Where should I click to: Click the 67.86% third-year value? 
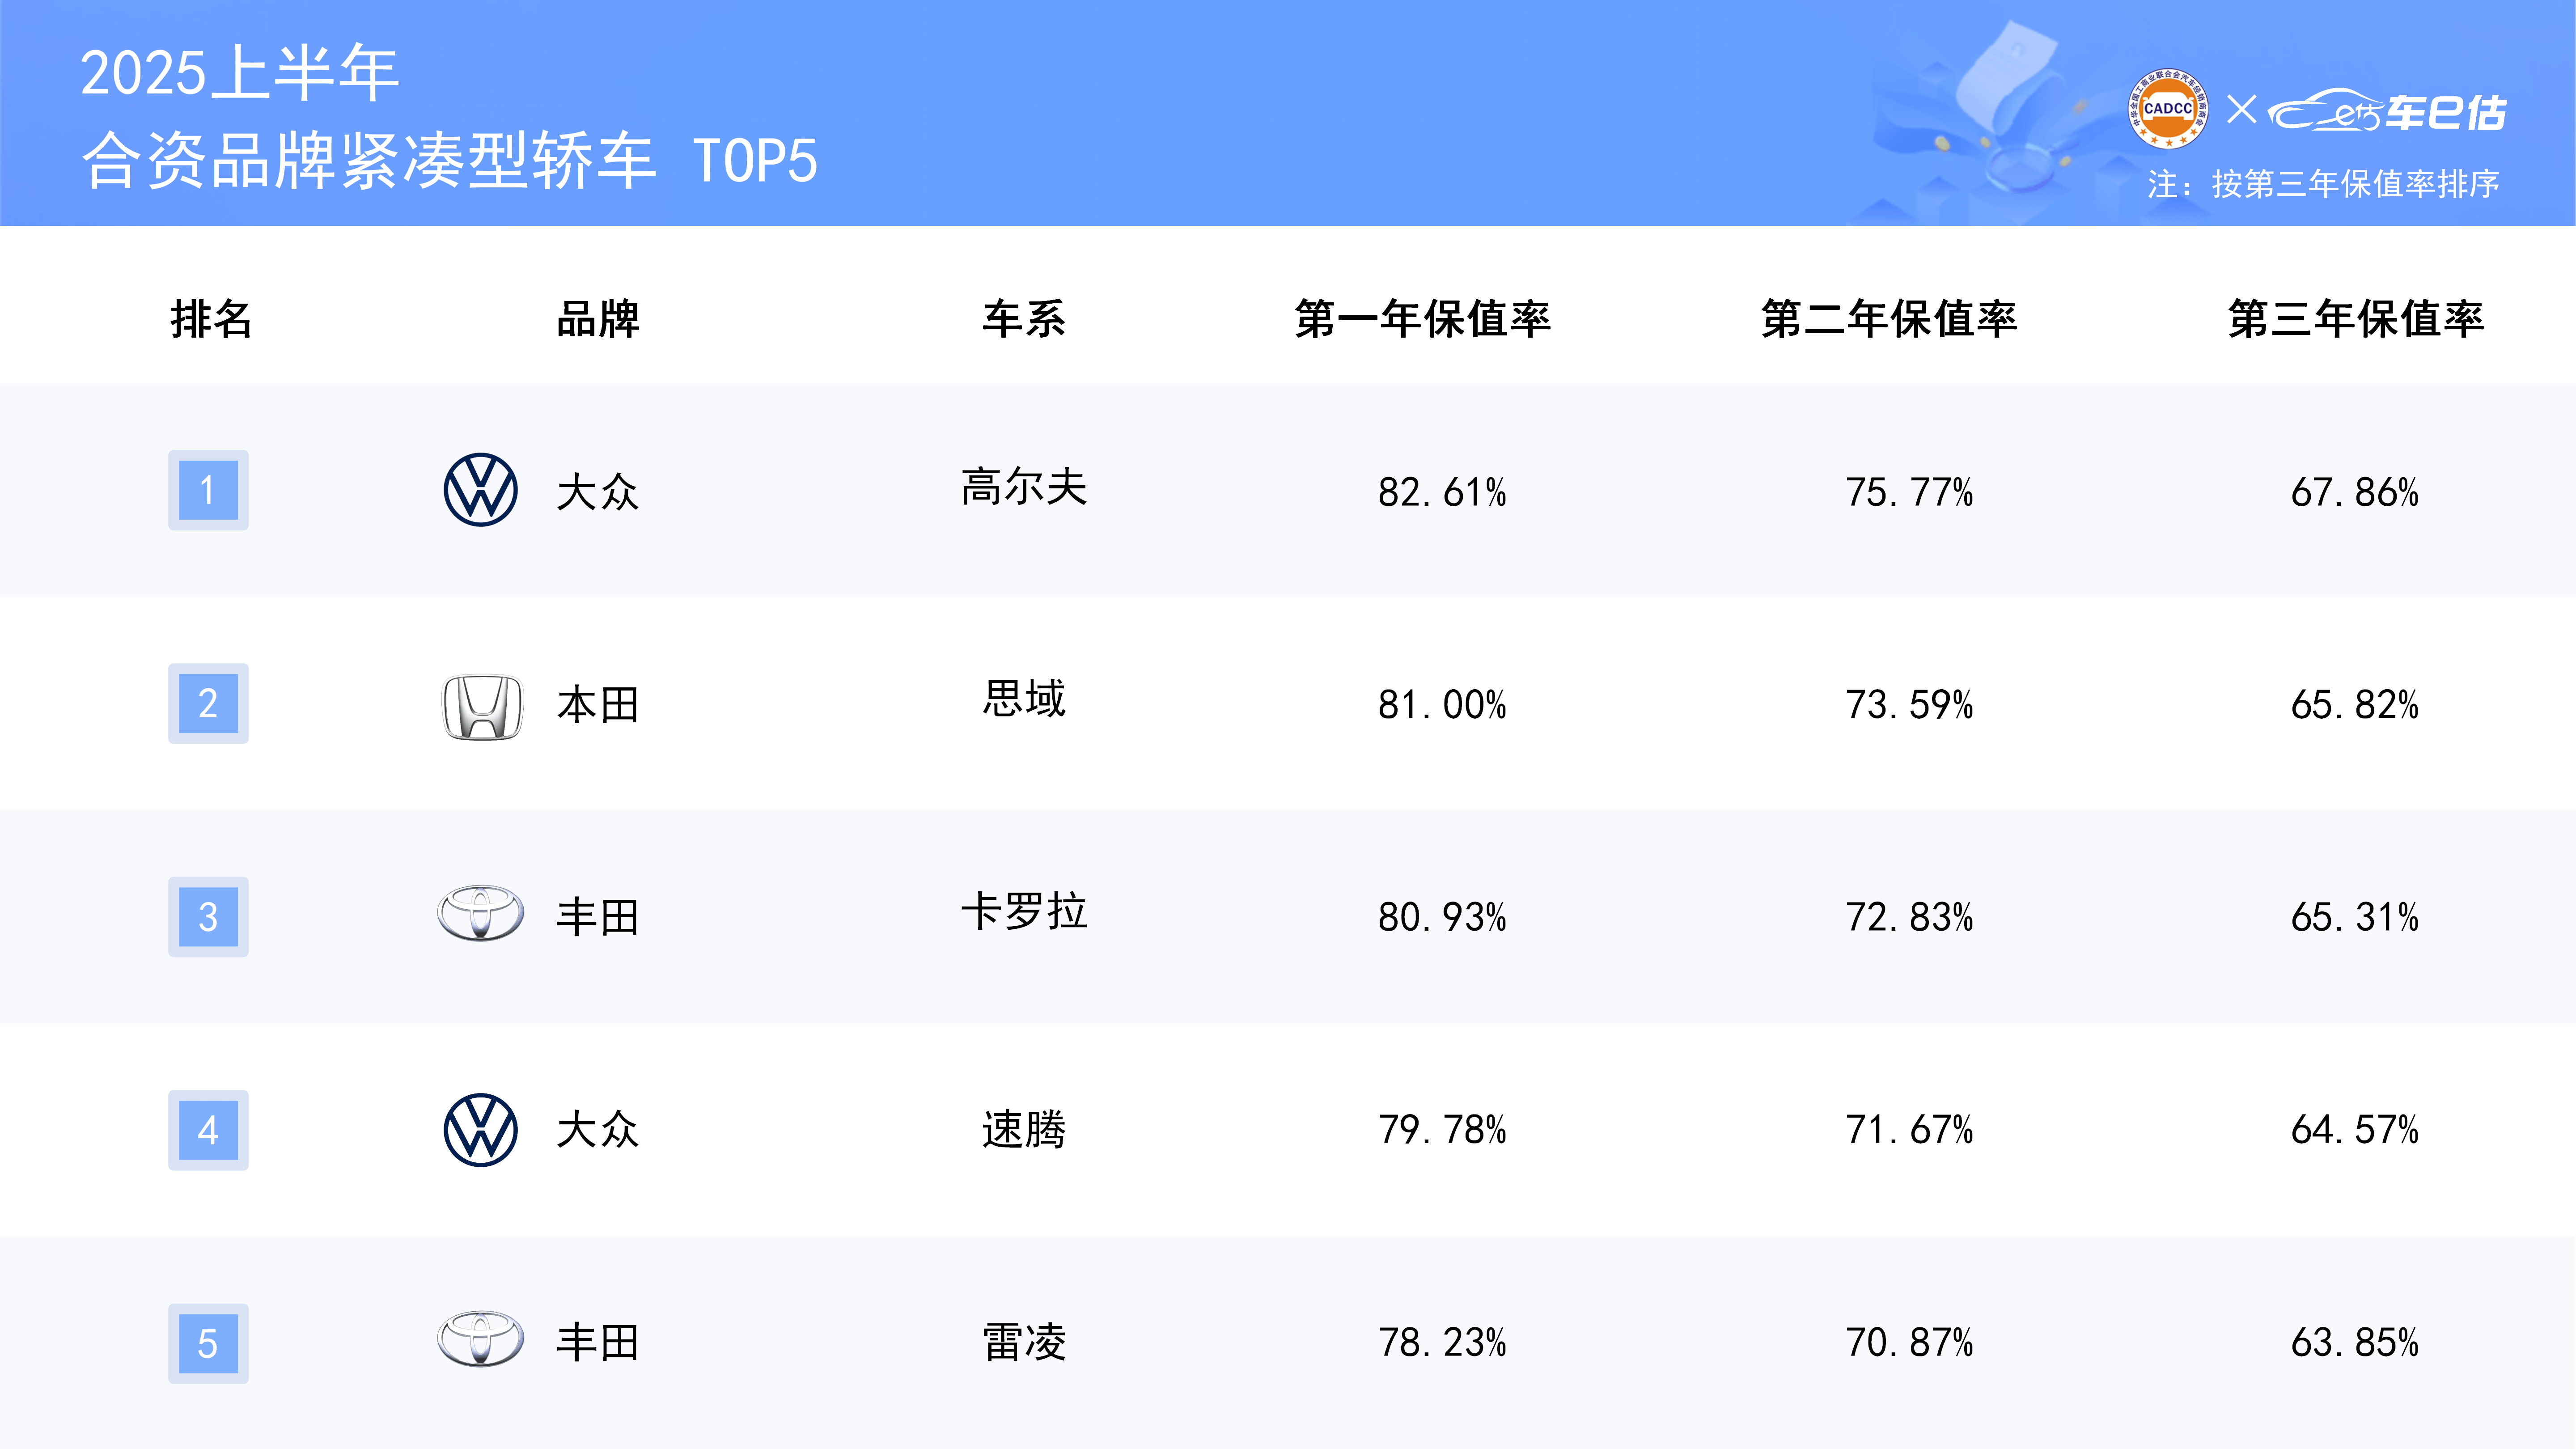tap(2355, 492)
